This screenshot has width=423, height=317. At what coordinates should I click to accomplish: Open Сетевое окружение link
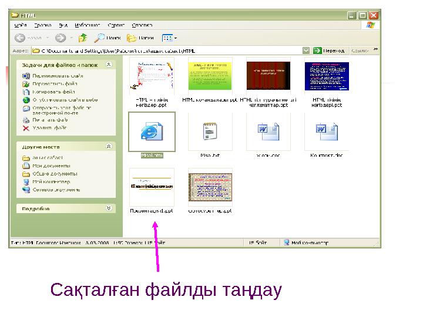(56, 190)
